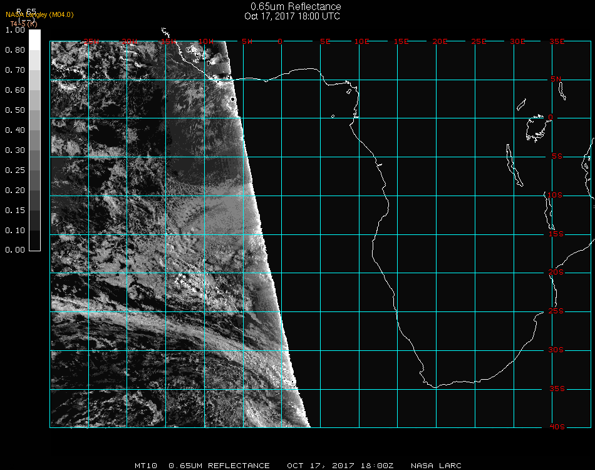This screenshot has width=595, height=470.
Task: Click the '30S' latitude label
Action: click(556, 350)
